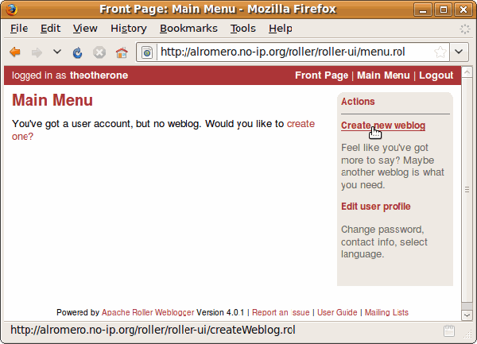Minimize the Firefox window

(x=423, y=10)
